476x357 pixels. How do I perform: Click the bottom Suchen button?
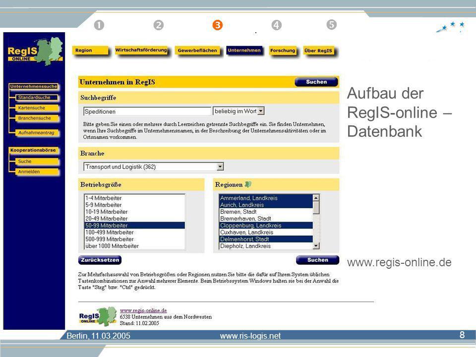(317, 260)
